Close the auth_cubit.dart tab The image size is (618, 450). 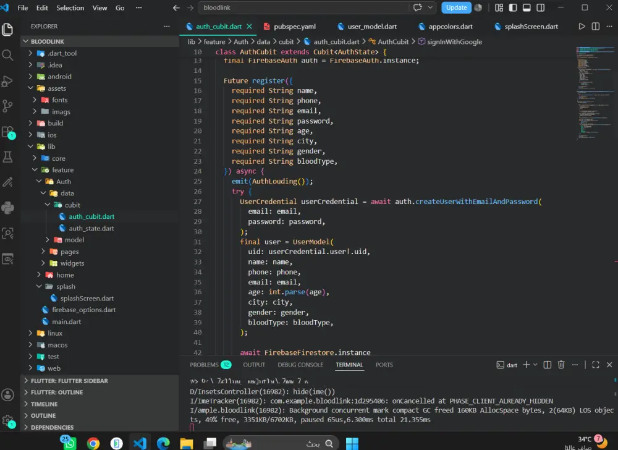point(249,27)
